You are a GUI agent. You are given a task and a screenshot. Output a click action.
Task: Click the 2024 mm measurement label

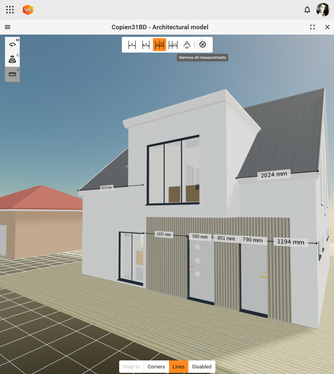pyautogui.click(x=274, y=175)
